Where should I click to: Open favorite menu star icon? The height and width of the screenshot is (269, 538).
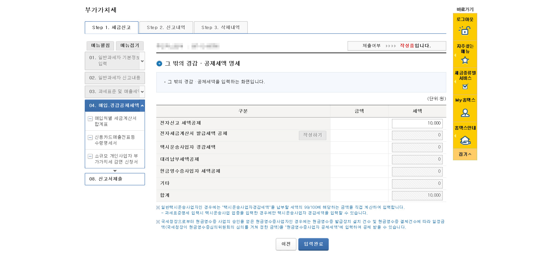(465, 60)
